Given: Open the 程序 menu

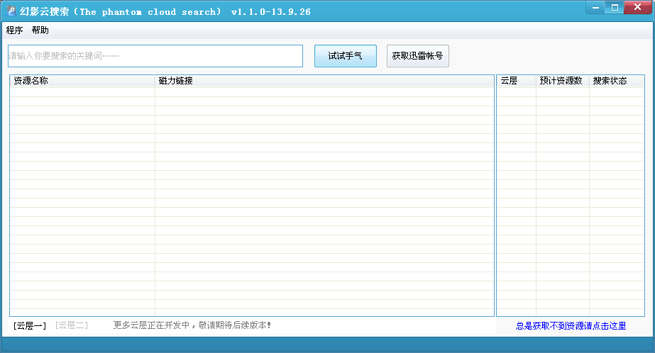Looking at the screenshot, I should (x=14, y=30).
